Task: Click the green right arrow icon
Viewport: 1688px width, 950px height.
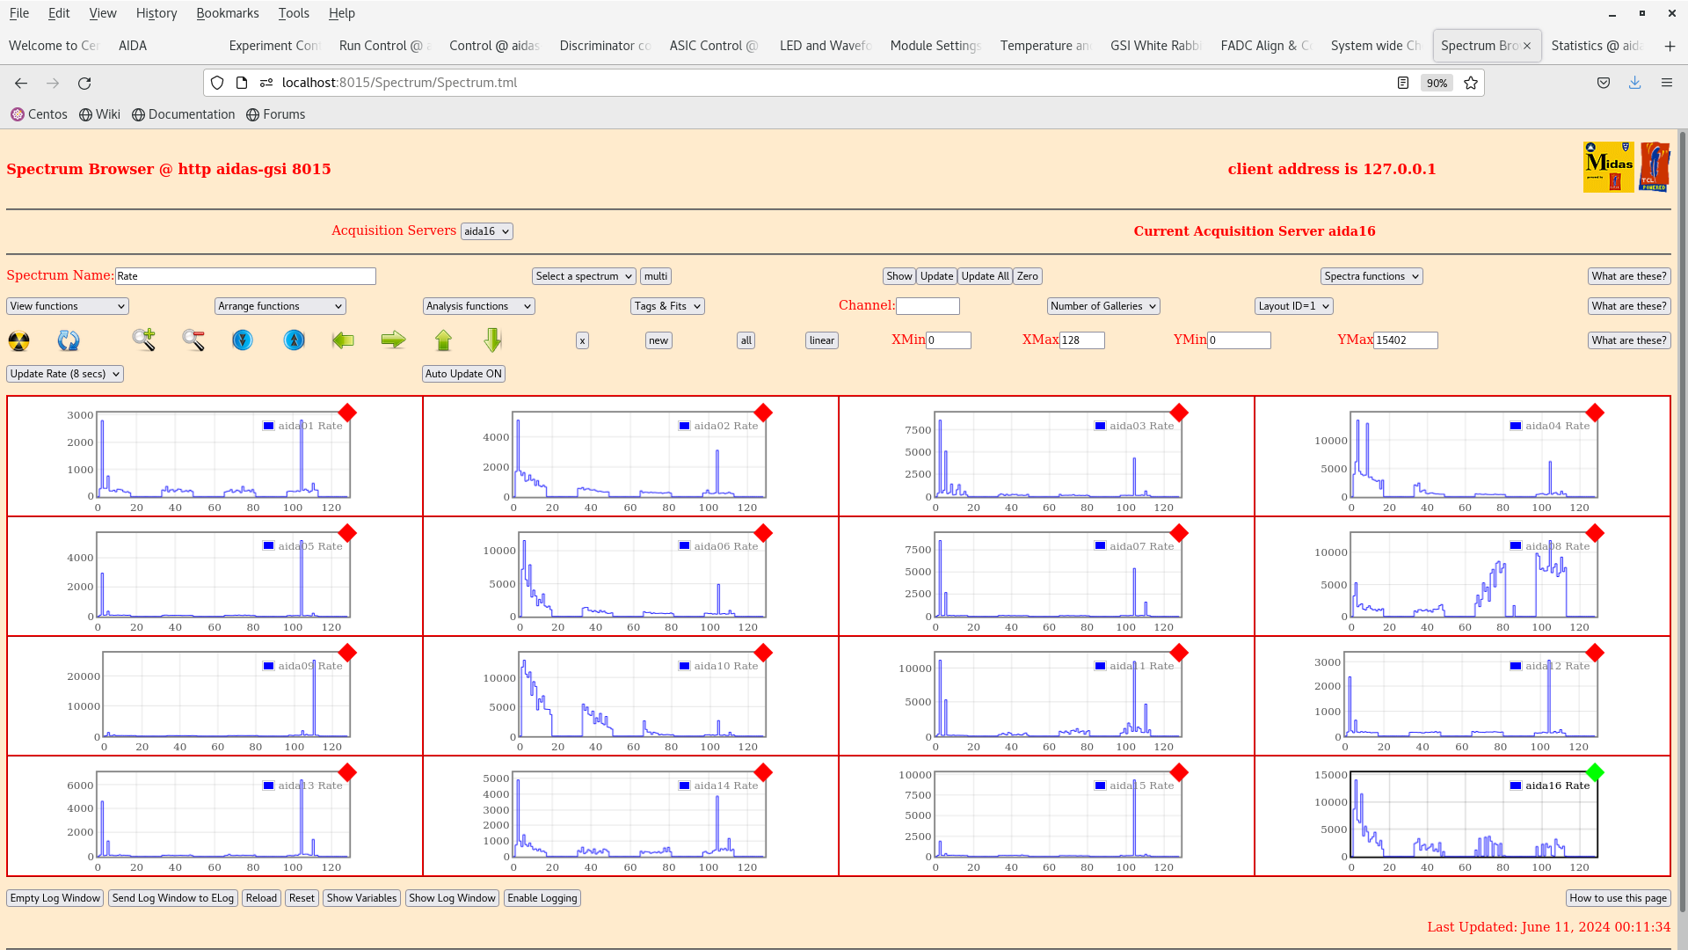Action: [x=393, y=340]
